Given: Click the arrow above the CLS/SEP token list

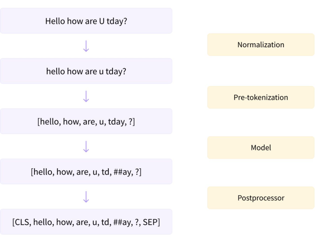Looking at the screenshot, I should 86,197.
